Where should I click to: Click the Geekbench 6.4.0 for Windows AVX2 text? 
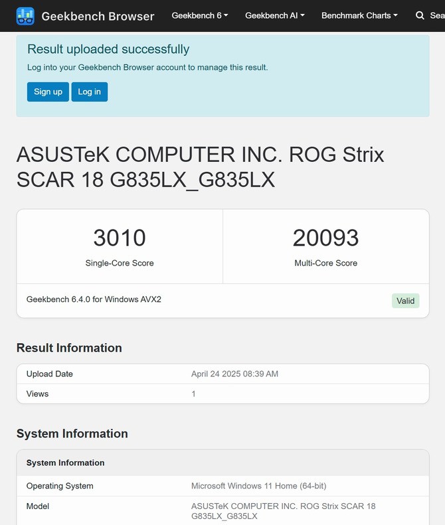[x=94, y=299]
